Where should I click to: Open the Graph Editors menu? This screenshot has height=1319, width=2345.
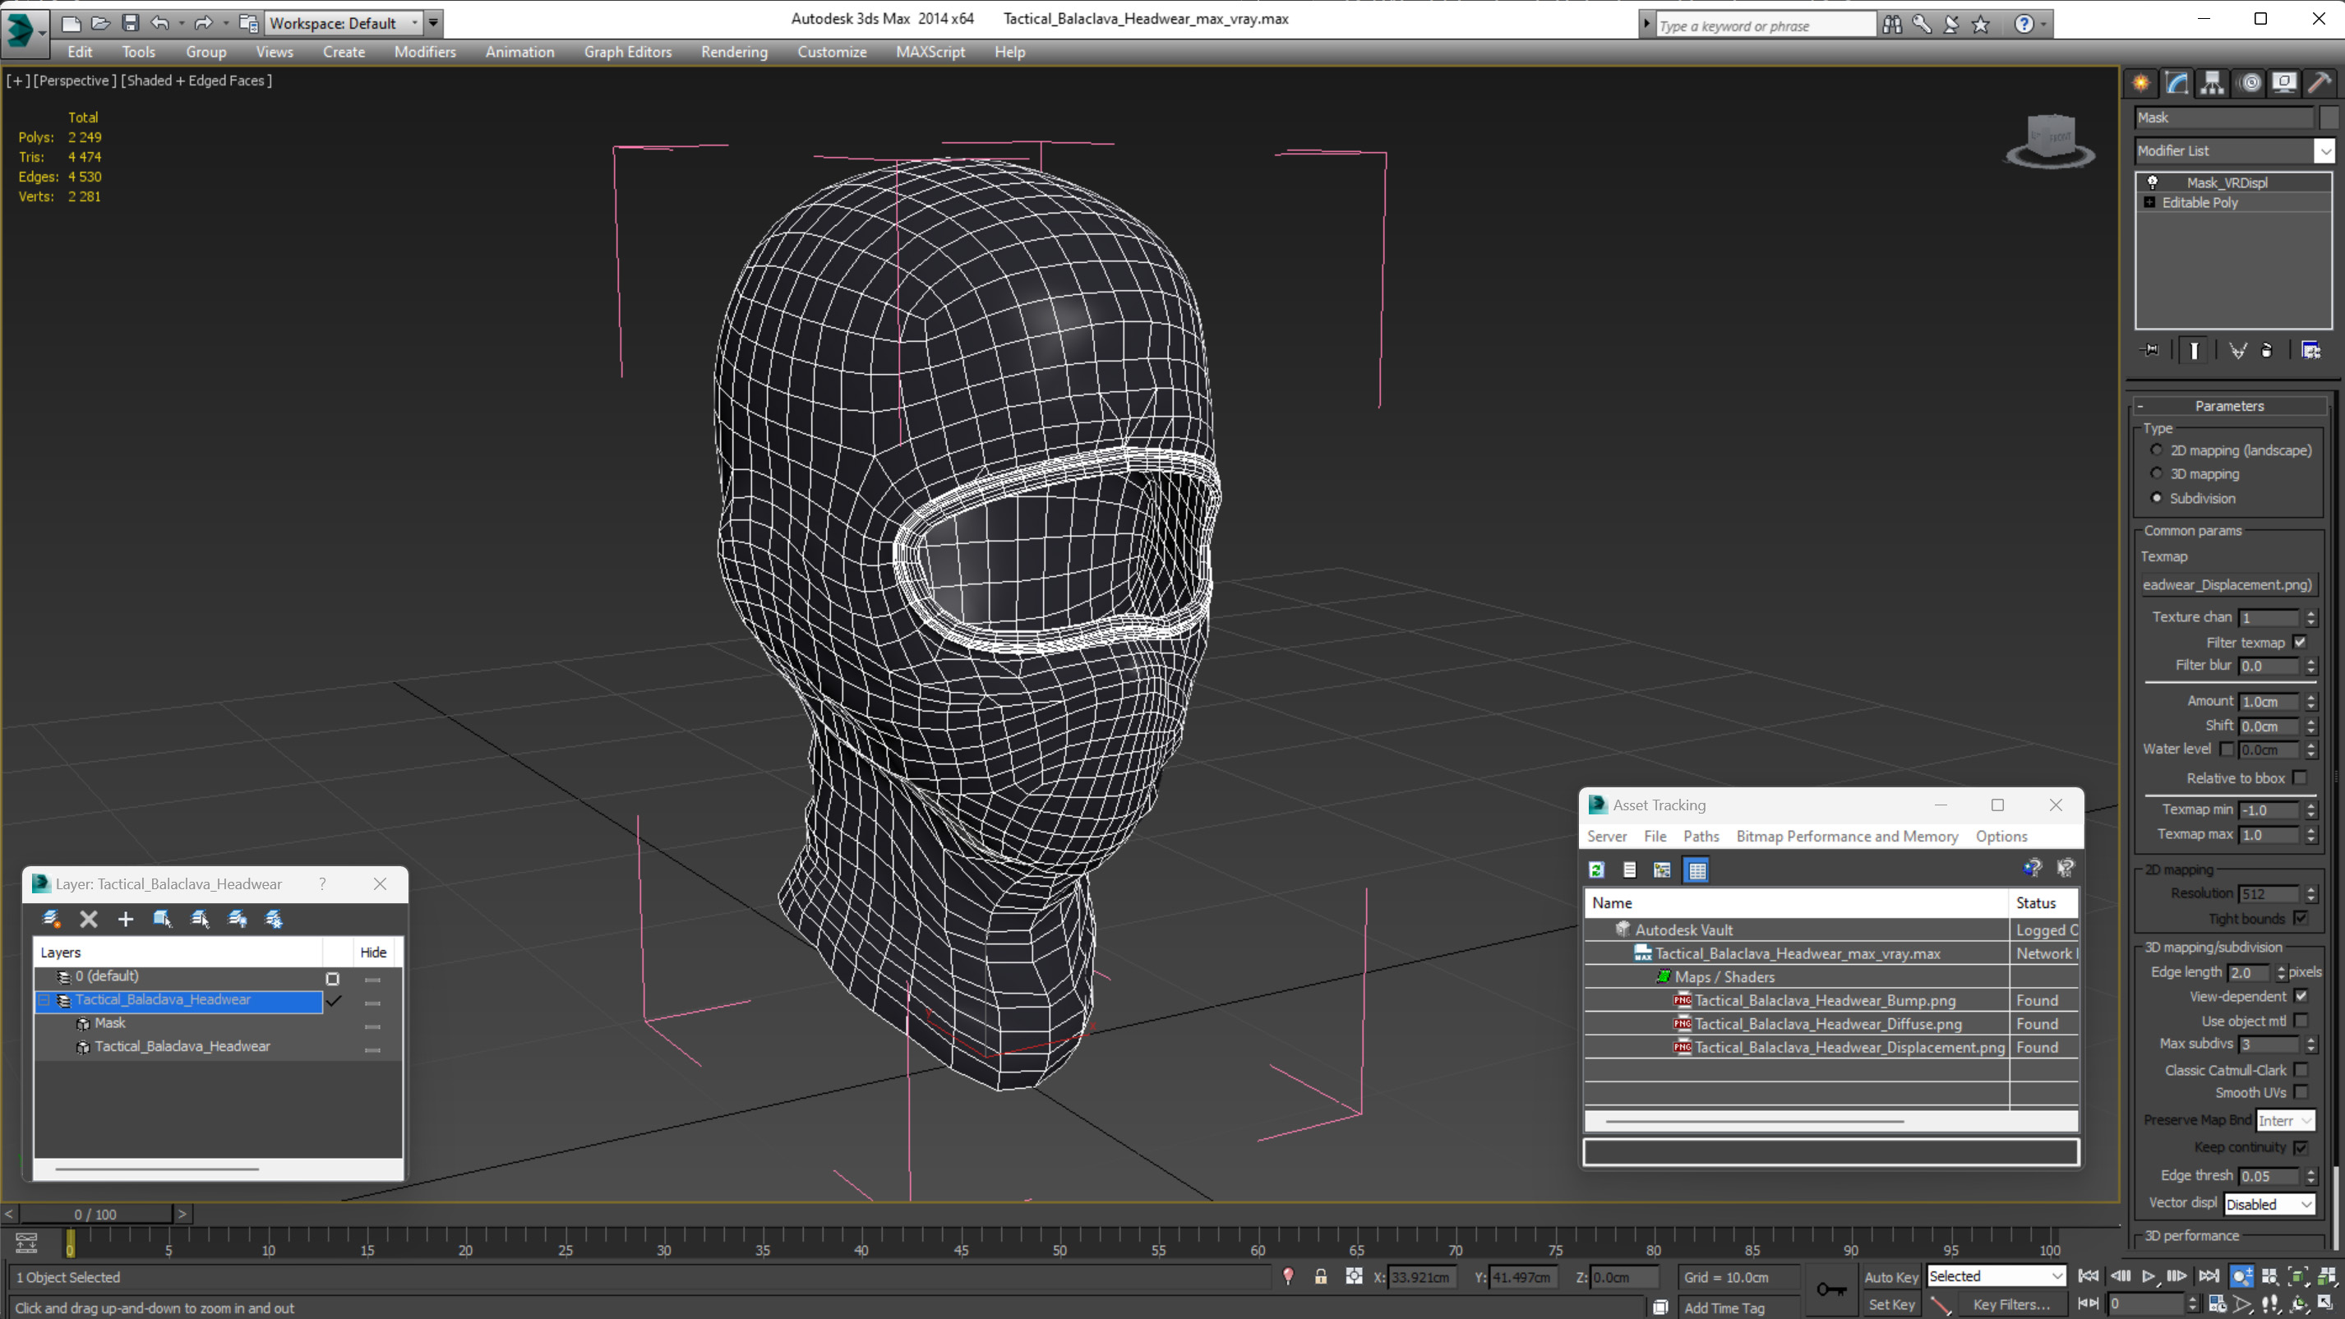point(627,52)
